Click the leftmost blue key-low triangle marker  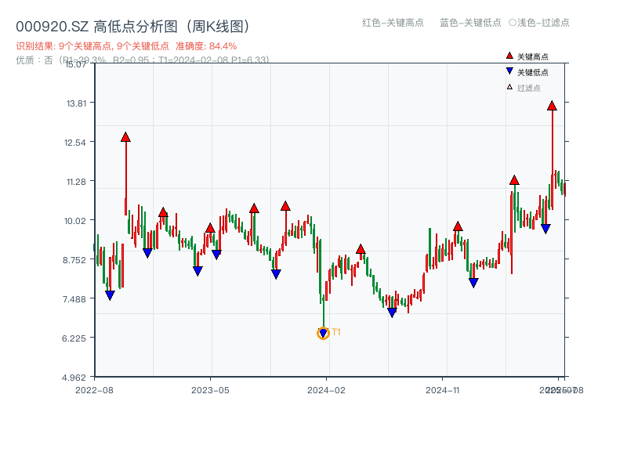click(110, 295)
